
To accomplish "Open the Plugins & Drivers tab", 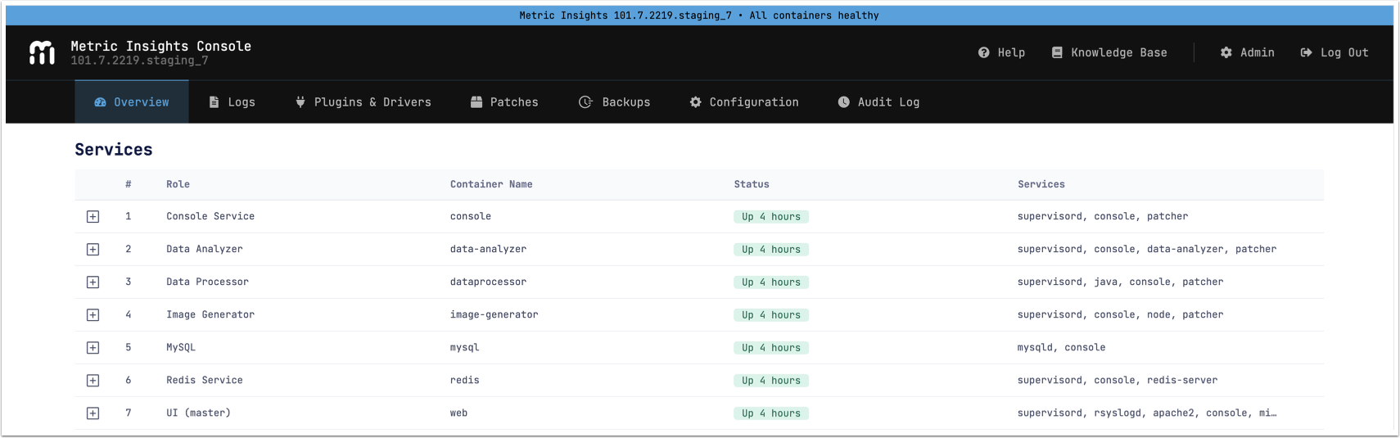I will pos(363,102).
